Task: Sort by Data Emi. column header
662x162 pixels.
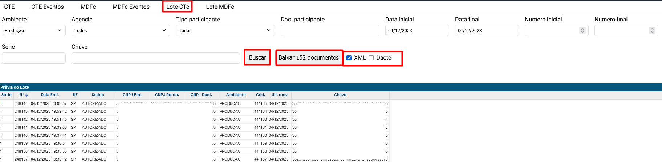Action: (x=50, y=95)
